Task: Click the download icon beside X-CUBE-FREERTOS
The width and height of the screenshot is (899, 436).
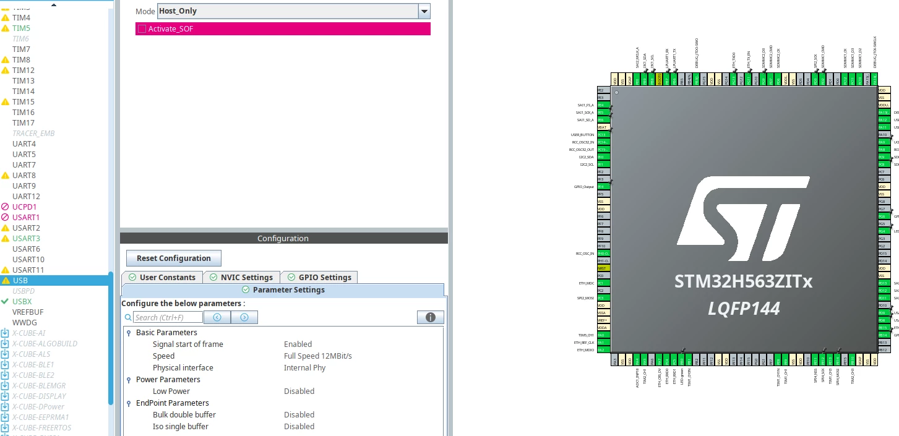Action: 6,428
